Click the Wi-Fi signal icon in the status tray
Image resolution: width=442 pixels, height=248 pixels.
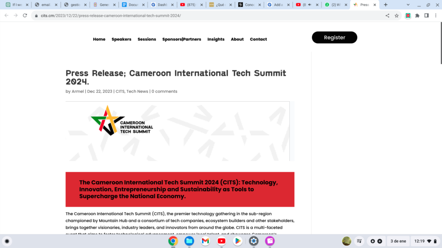click(429, 241)
